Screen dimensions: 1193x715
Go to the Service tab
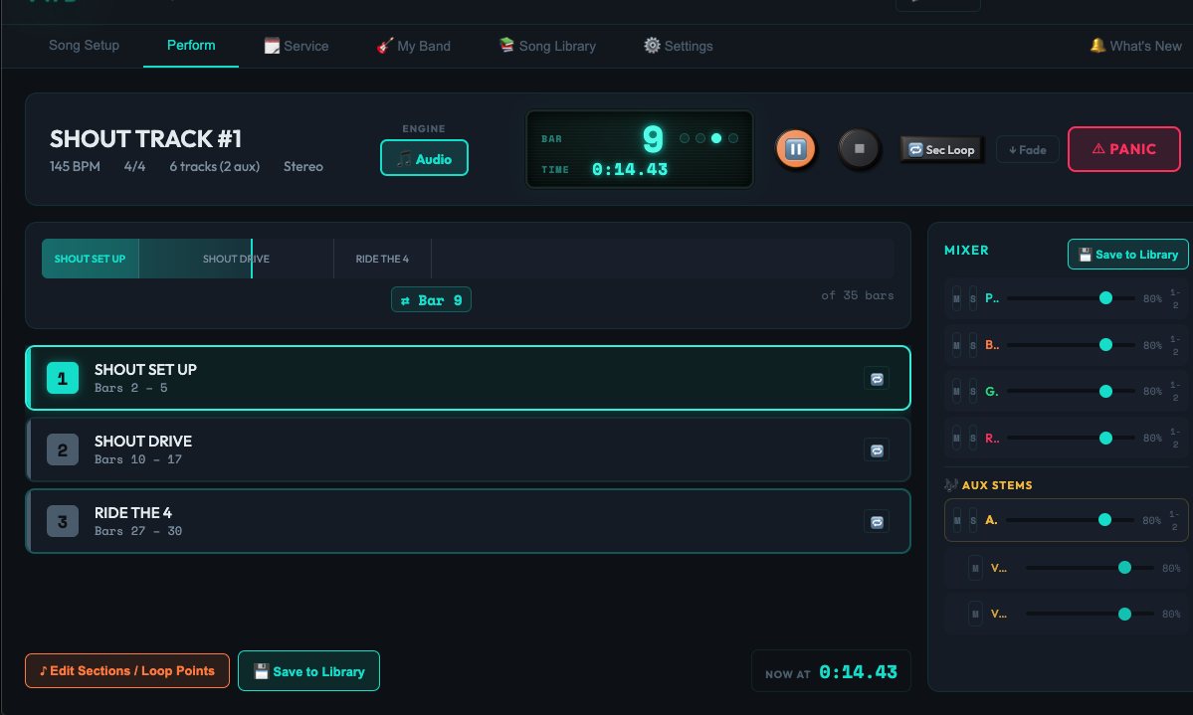(296, 46)
